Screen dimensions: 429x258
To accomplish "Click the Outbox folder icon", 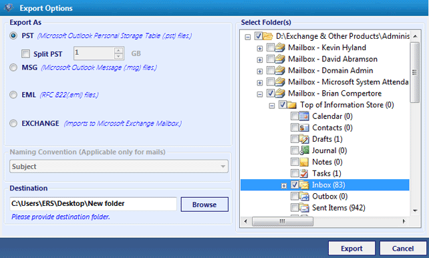I will click(304, 197).
